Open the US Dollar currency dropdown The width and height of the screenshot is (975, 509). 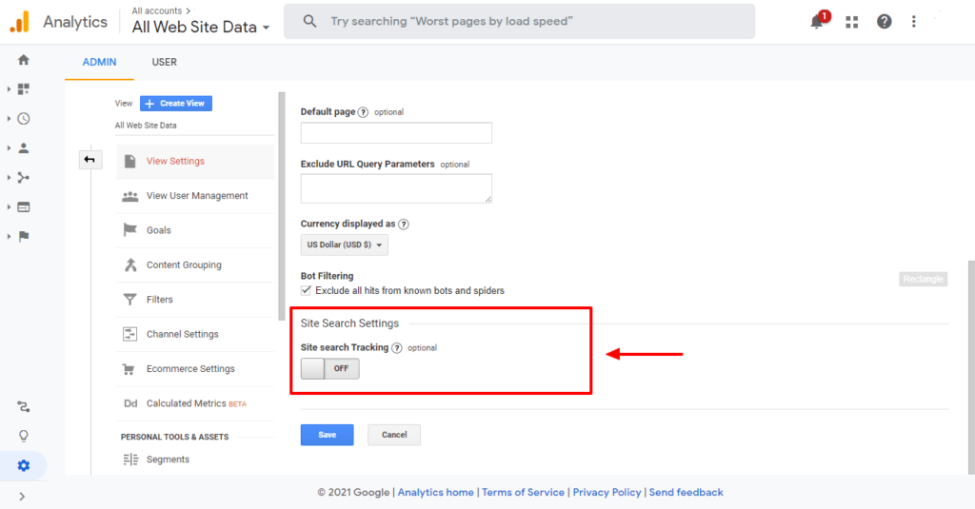coord(345,245)
